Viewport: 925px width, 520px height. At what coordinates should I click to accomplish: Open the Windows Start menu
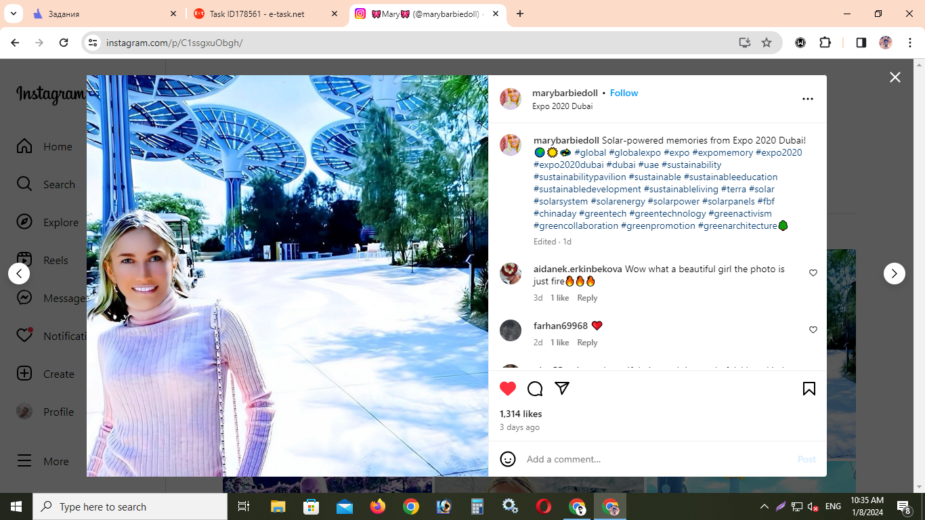[x=16, y=506]
